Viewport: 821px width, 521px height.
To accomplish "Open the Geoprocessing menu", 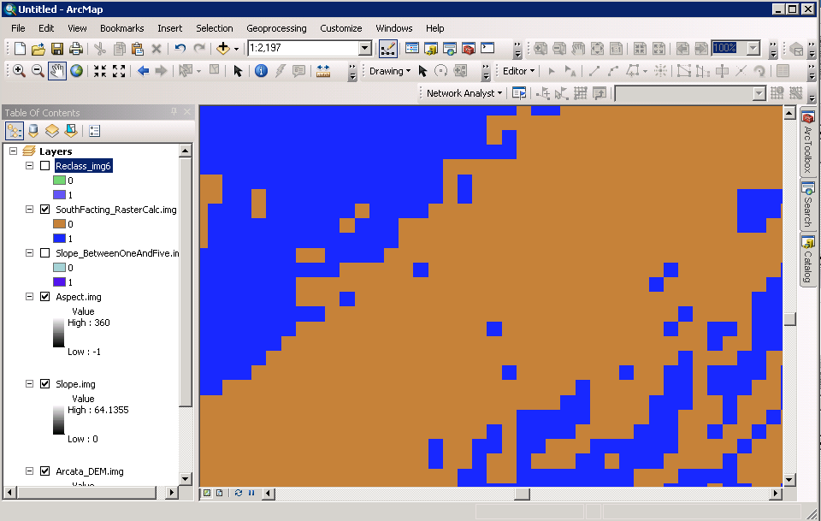I will point(276,28).
